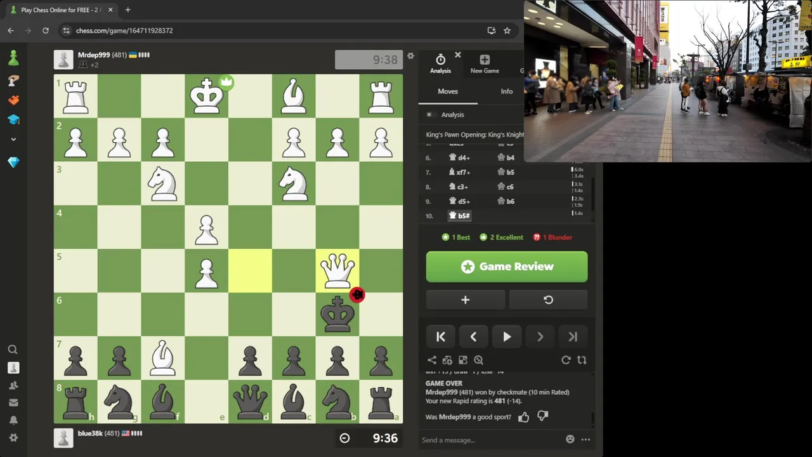Select black move Kb4 on row 6
Image resolution: width=812 pixels, height=457 pixels.
point(506,157)
